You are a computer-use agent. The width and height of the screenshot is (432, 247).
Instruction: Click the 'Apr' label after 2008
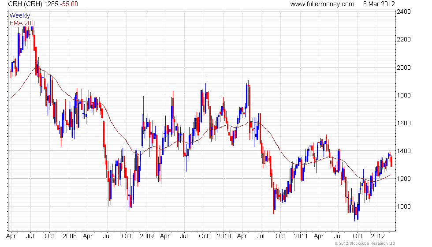pyautogui.click(x=88, y=236)
